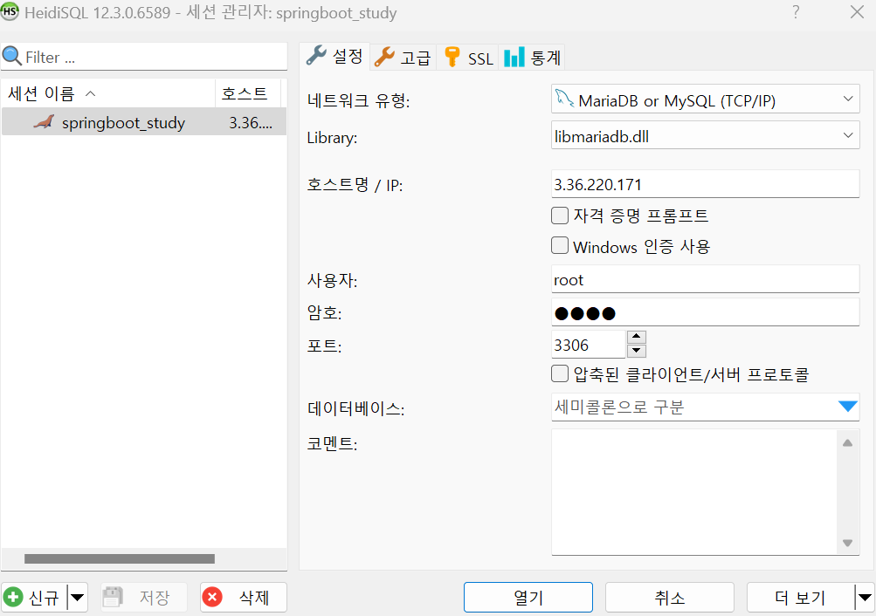Click the 열기 button to open the session
This screenshot has width=876, height=616.
pyautogui.click(x=528, y=598)
